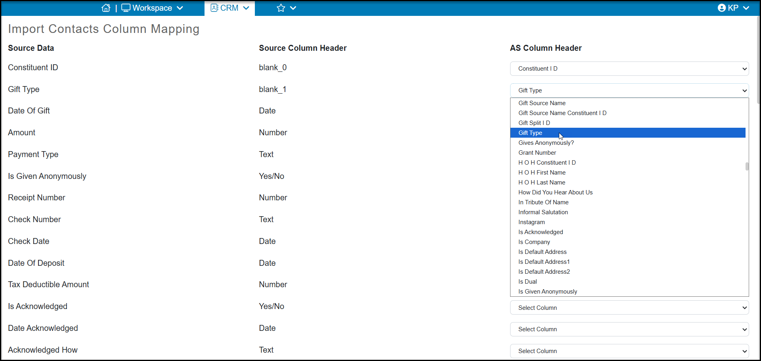Click 'Tax Deductible Amount' source data text
Image resolution: width=761 pixels, height=361 pixels.
48,284
